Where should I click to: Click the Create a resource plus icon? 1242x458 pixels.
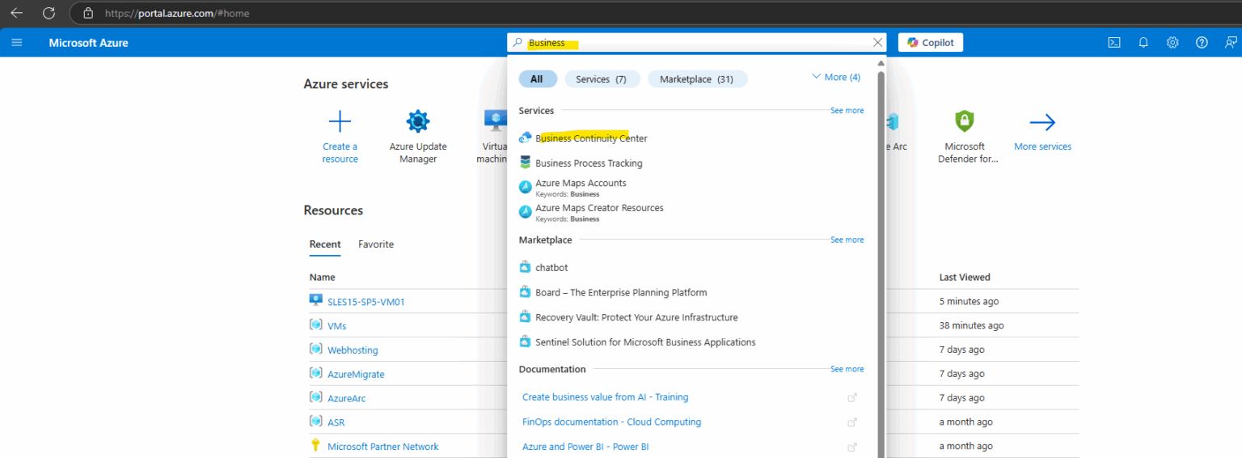click(x=340, y=122)
